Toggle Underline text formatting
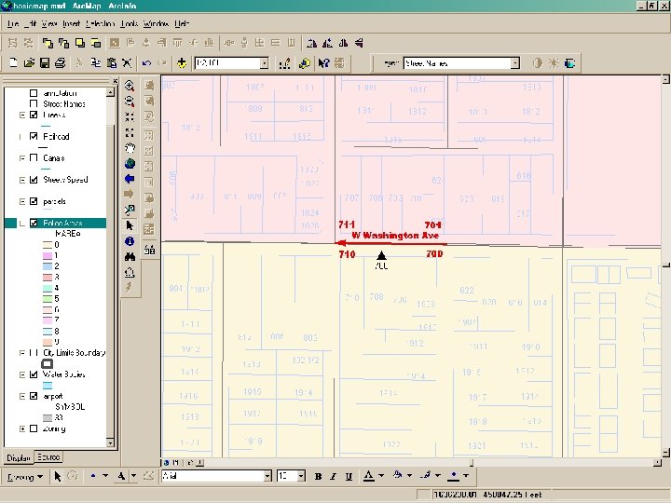The height and width of the screenshot is (503, 671). [x=349, y=476]
